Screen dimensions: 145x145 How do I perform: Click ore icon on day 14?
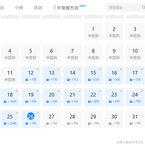68,80
